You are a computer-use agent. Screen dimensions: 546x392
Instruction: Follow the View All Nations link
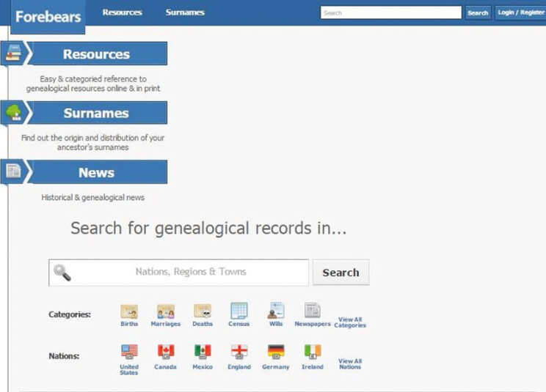(x=350, y=363)
